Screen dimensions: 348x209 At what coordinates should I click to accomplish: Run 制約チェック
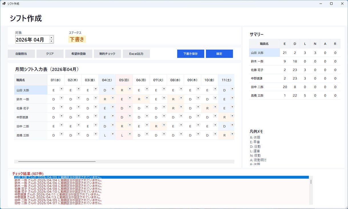click(107, 54)
